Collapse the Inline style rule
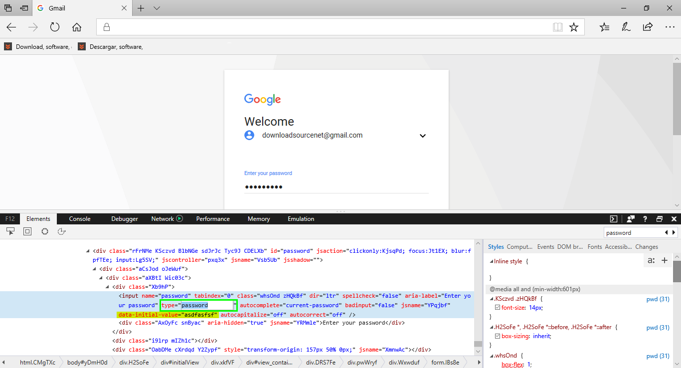The width and height of the screenshot is (681, 368). 491,261
